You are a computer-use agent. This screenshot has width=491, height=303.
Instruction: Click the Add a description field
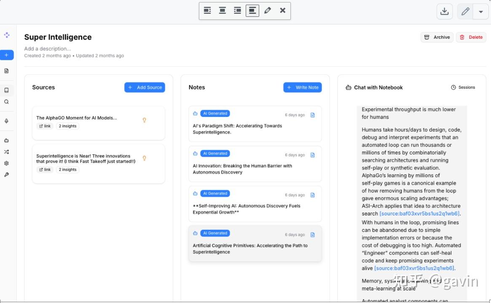48,49
